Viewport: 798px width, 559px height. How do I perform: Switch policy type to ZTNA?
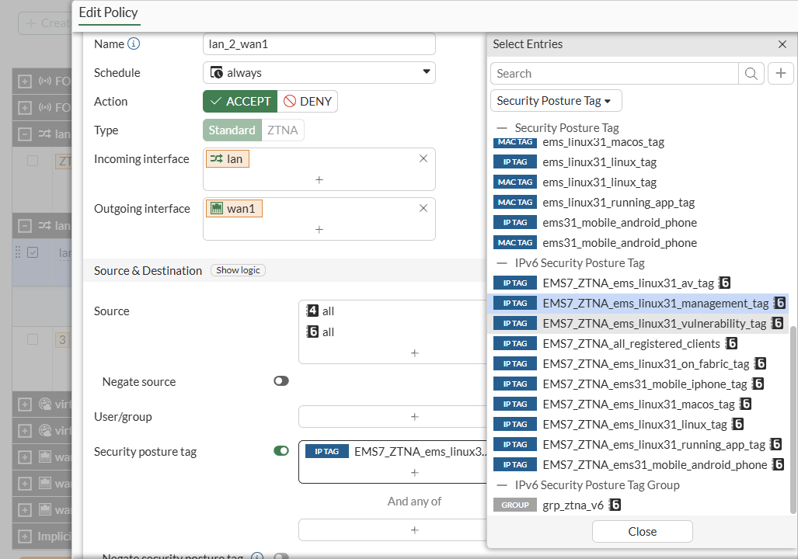(282, 130)
